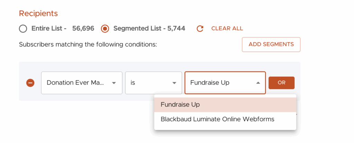
Task: Select the Segmented List radio button
Action: point(105,29)
